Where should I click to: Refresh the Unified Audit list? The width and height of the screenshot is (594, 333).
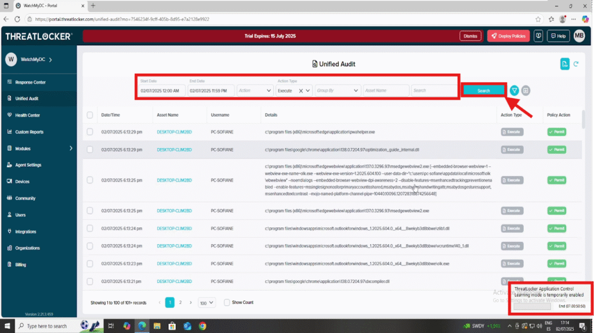[x=576, y=64]
